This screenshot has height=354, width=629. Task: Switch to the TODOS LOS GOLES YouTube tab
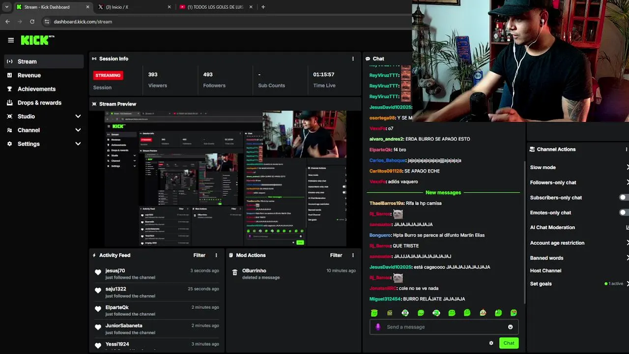(216, 7)
